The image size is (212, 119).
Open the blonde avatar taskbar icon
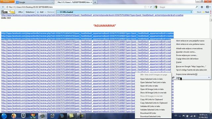14,116
